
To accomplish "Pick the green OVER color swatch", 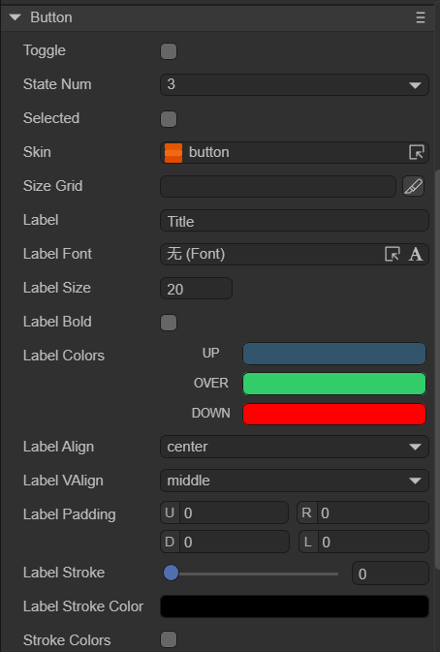I will (x=334, y=384).
